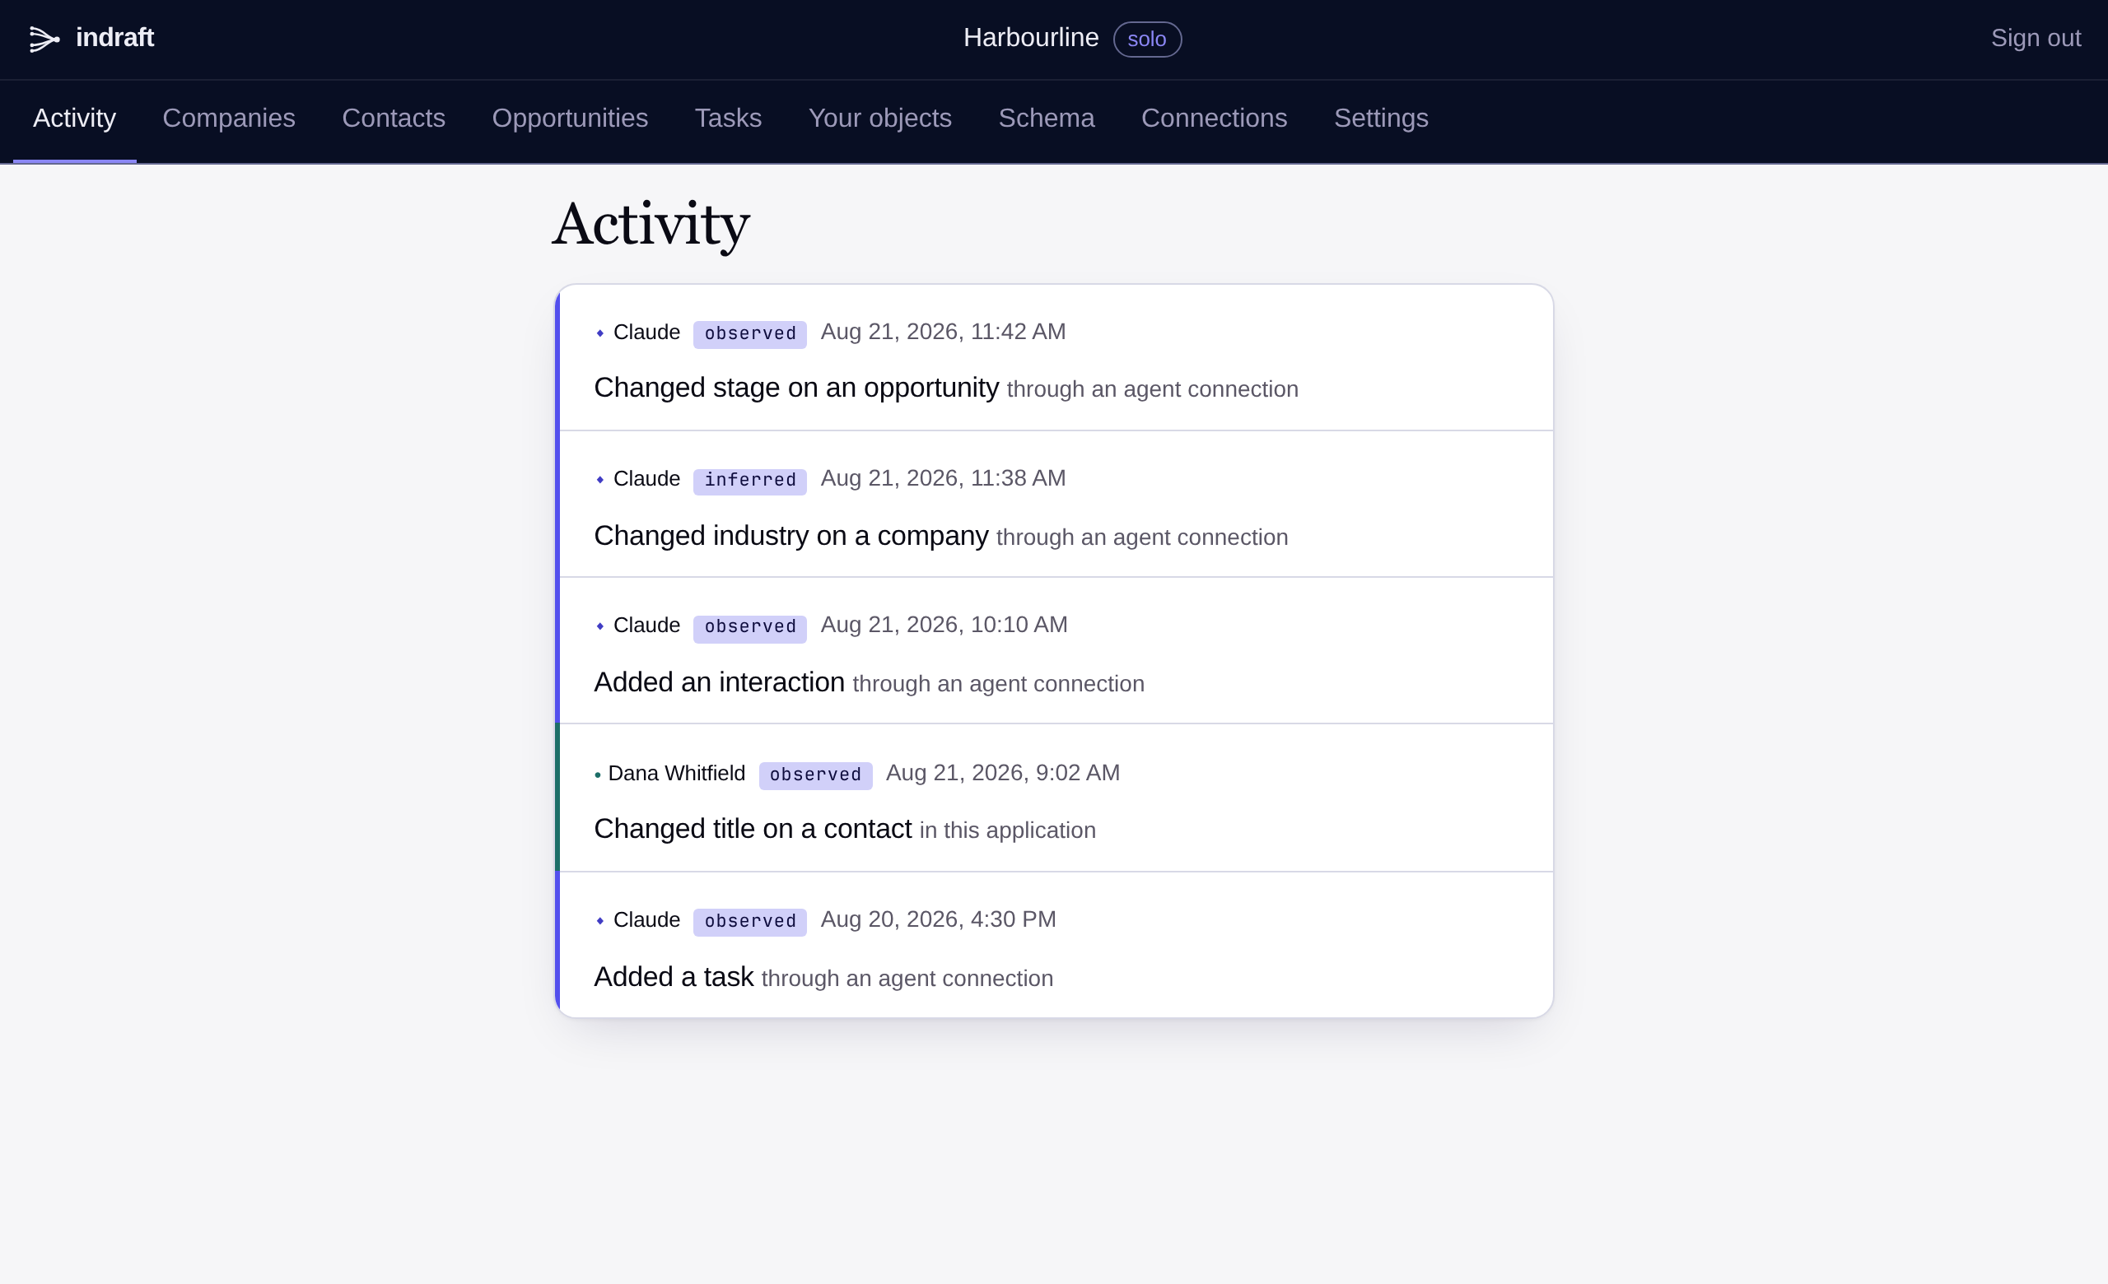The height and width of the screenshot is (1284, 2108).
Task: Sign out of the workspace
Action: tap(2035, 38)
